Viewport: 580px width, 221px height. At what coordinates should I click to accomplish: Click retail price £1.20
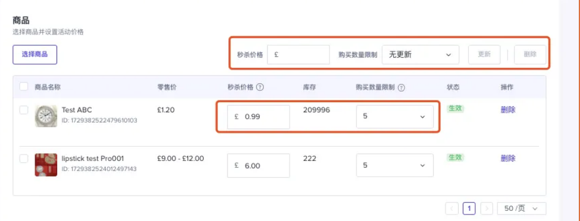click(166, 110)
